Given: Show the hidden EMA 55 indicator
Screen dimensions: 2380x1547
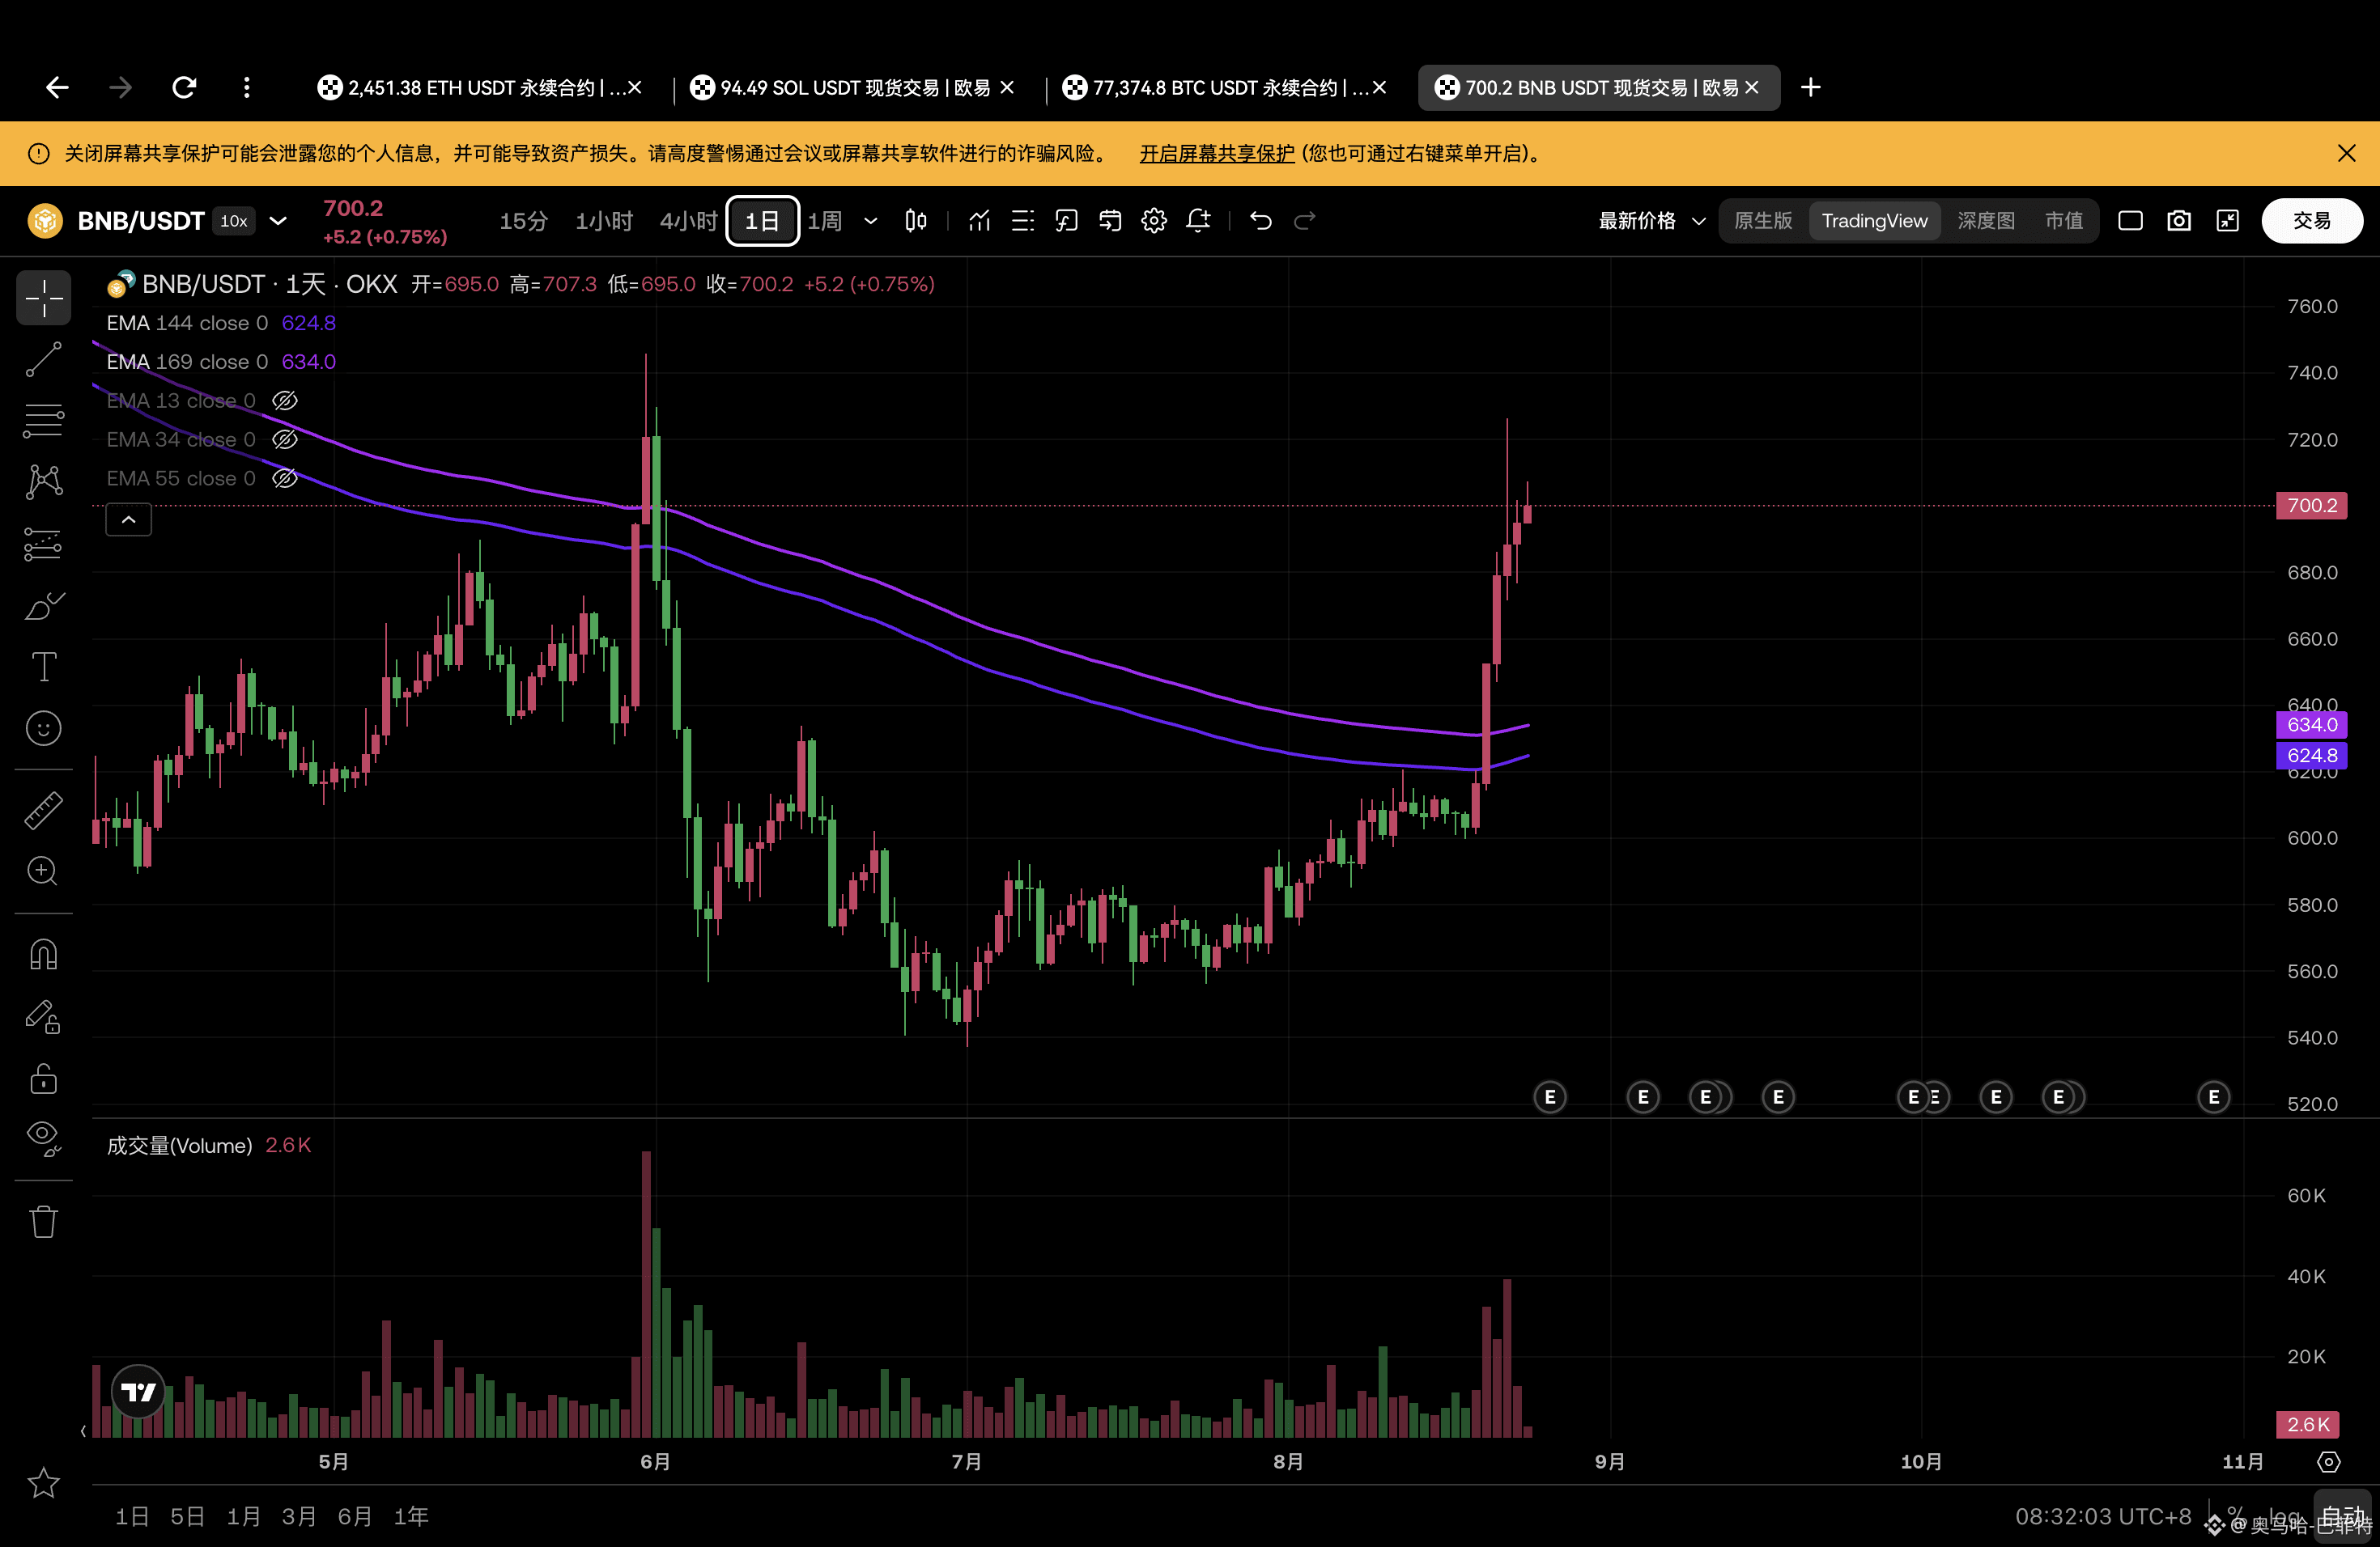Looking at the screenshot, I should pos(285,479).
